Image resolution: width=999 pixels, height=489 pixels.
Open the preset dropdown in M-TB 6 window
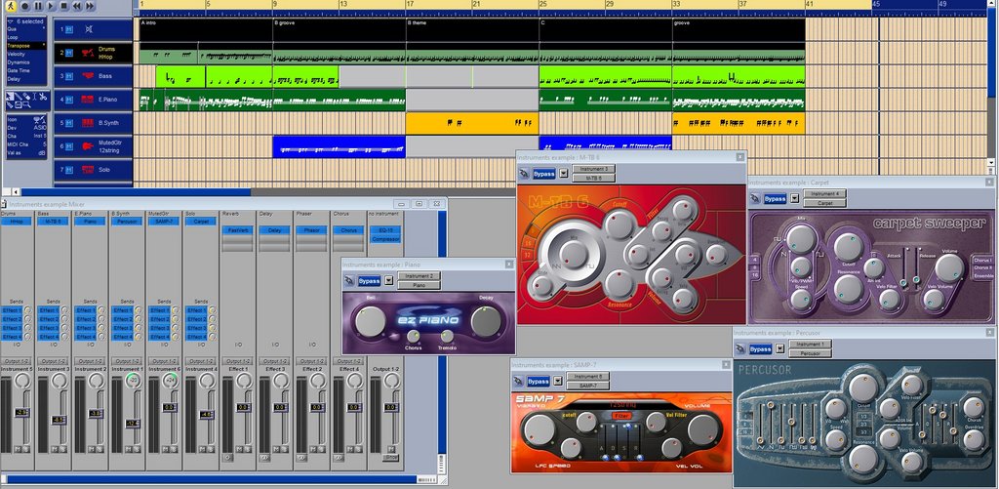tap(564, 174)
